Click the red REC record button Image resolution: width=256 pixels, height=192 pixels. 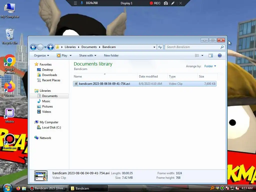(155, 3)
